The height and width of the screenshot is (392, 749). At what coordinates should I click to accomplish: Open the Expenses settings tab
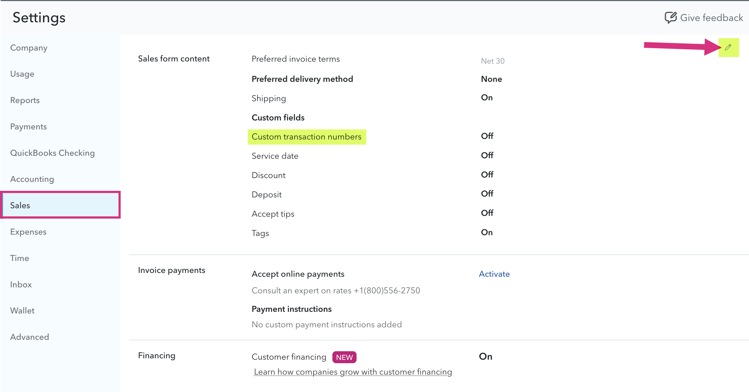(x=28, y=232)
